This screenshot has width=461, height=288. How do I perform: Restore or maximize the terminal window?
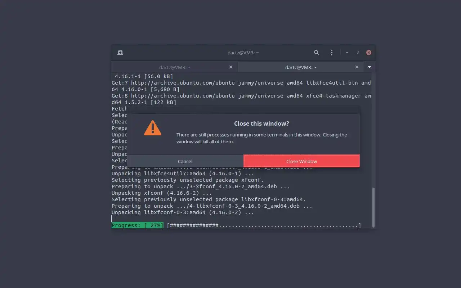pyautogui.click(x=358, y=53)
